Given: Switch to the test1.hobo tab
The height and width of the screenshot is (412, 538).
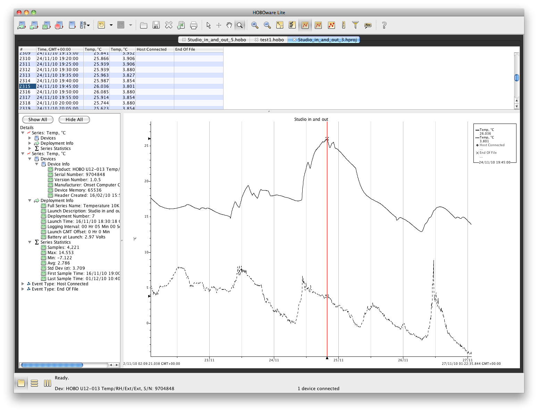Looking at the screenshot, I should coord(272,40).
